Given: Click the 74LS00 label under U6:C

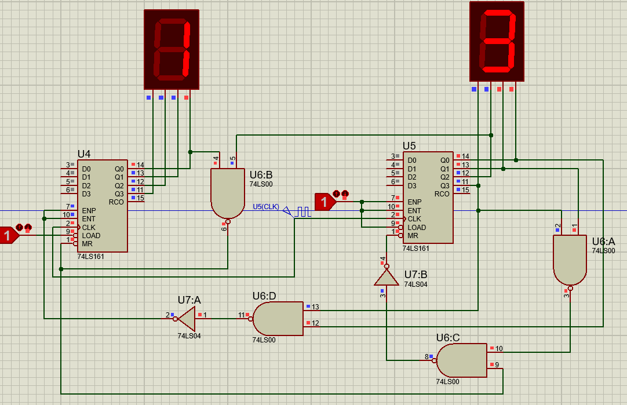Looking at the screenshot, I should (447, 382).
